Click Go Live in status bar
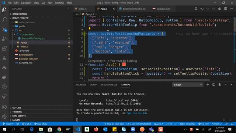The height and width of the screenshot is (133, 236). click(x=203, y=124)
